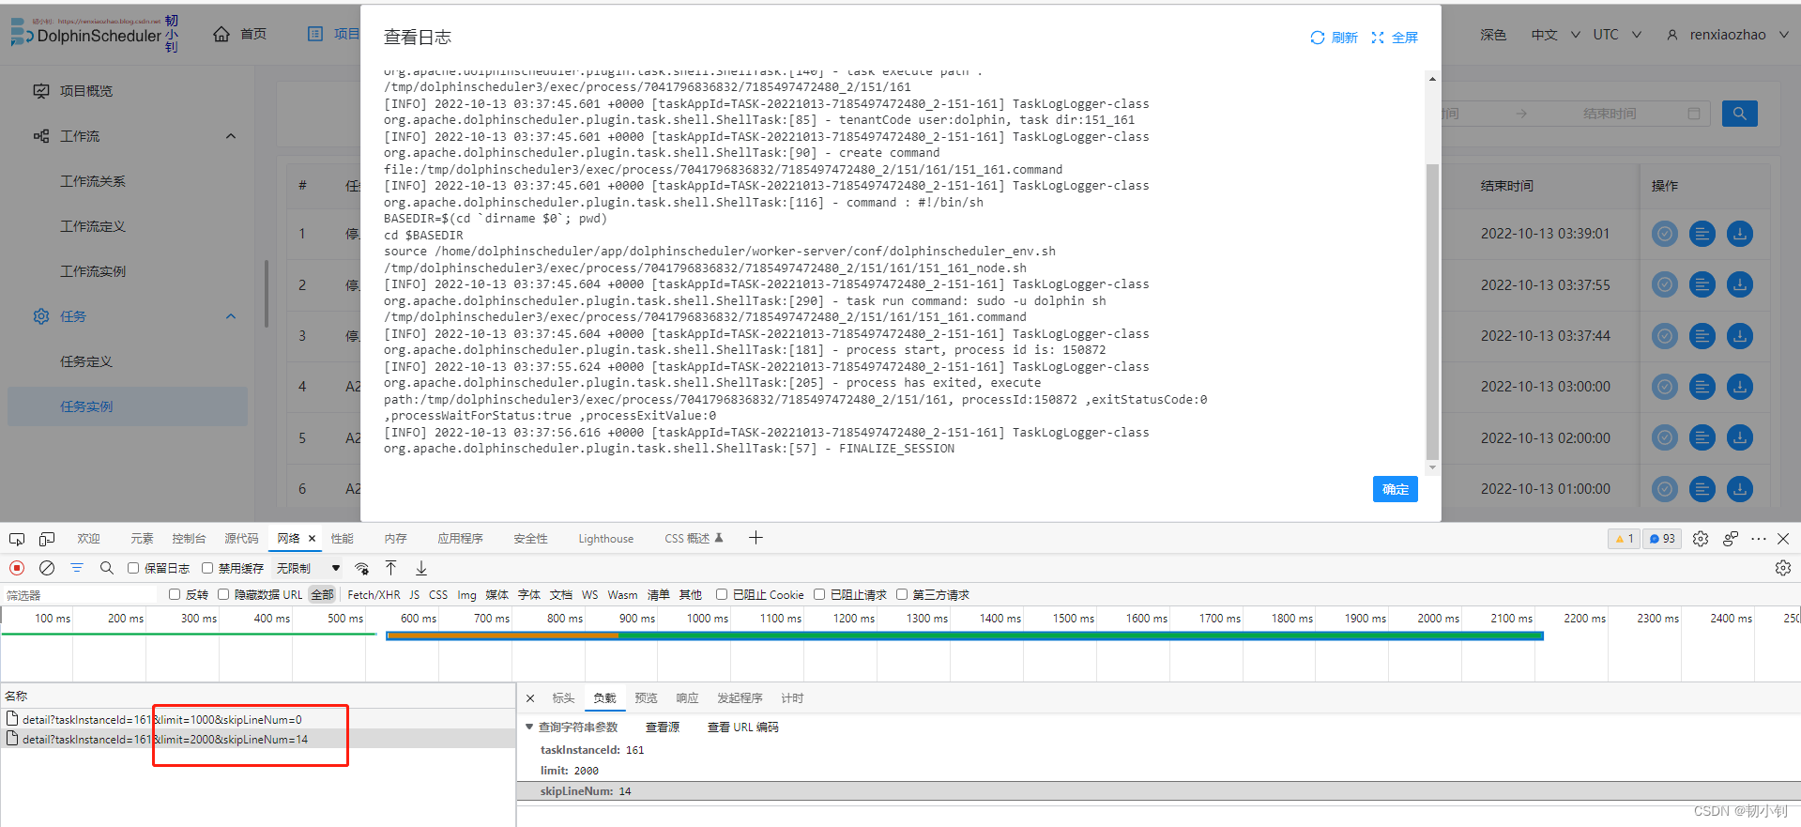The height and width of the screenshot is (827, 1801).
Task: Add a new DevTools tab with plus icon
Action: click(756, 538)
